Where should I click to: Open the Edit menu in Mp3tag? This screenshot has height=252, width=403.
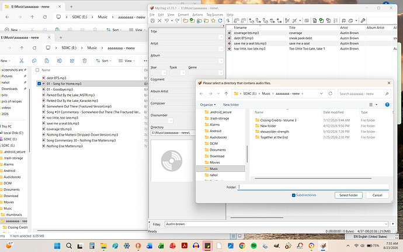(161, 15)
